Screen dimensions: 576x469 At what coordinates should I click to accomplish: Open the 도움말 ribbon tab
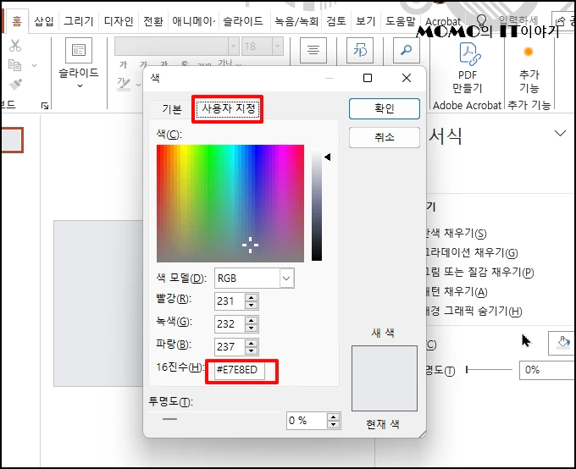[400, 21]
